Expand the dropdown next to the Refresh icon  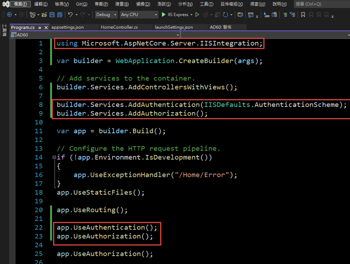(x=231, y=15)
